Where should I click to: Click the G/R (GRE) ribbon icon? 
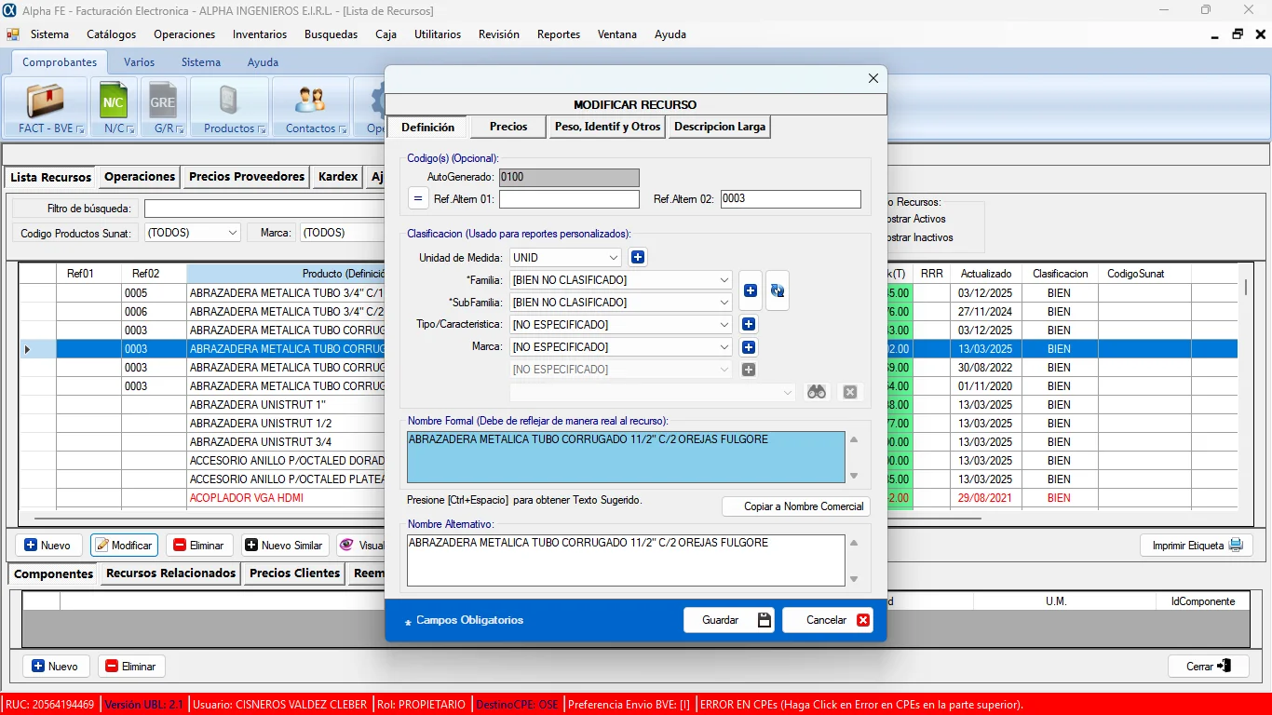163,101
